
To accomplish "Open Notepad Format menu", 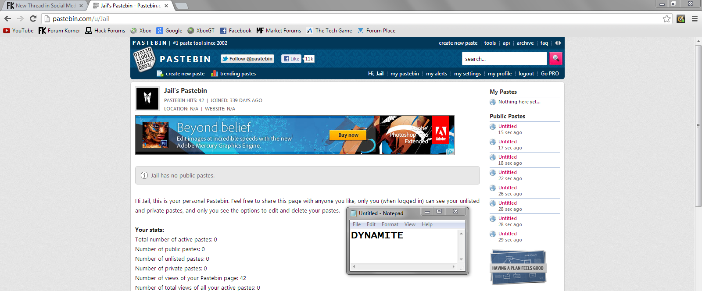I will pyautogui.click(x=390, y=224).
